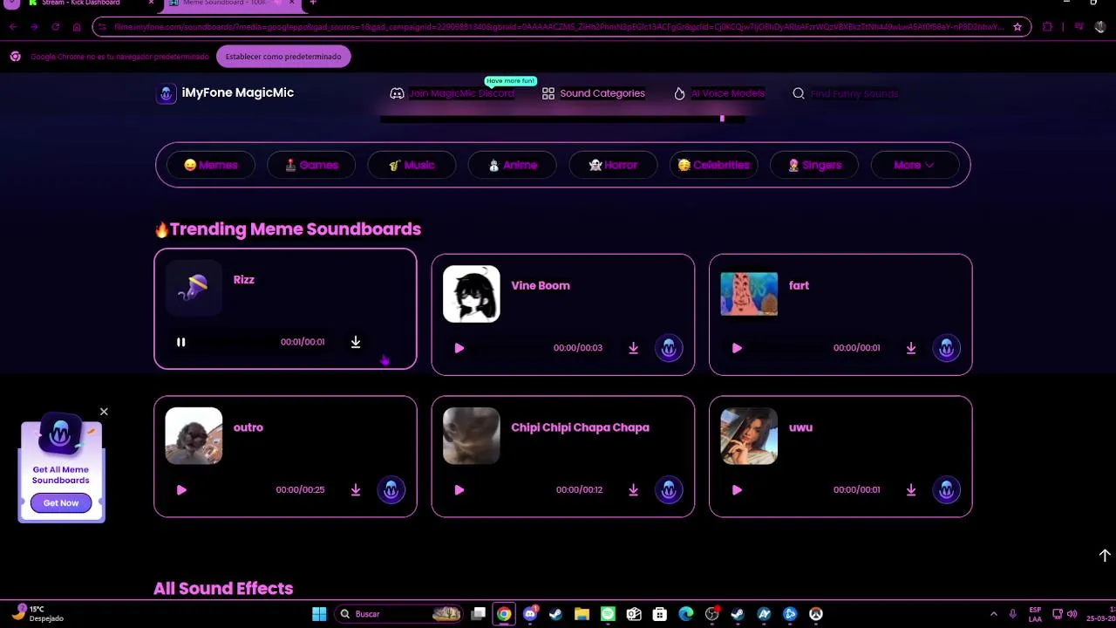Click MagicMic icon on Chipi Chipi card
The width and height of the screenshot is (1116, 628).
point(669,490)
